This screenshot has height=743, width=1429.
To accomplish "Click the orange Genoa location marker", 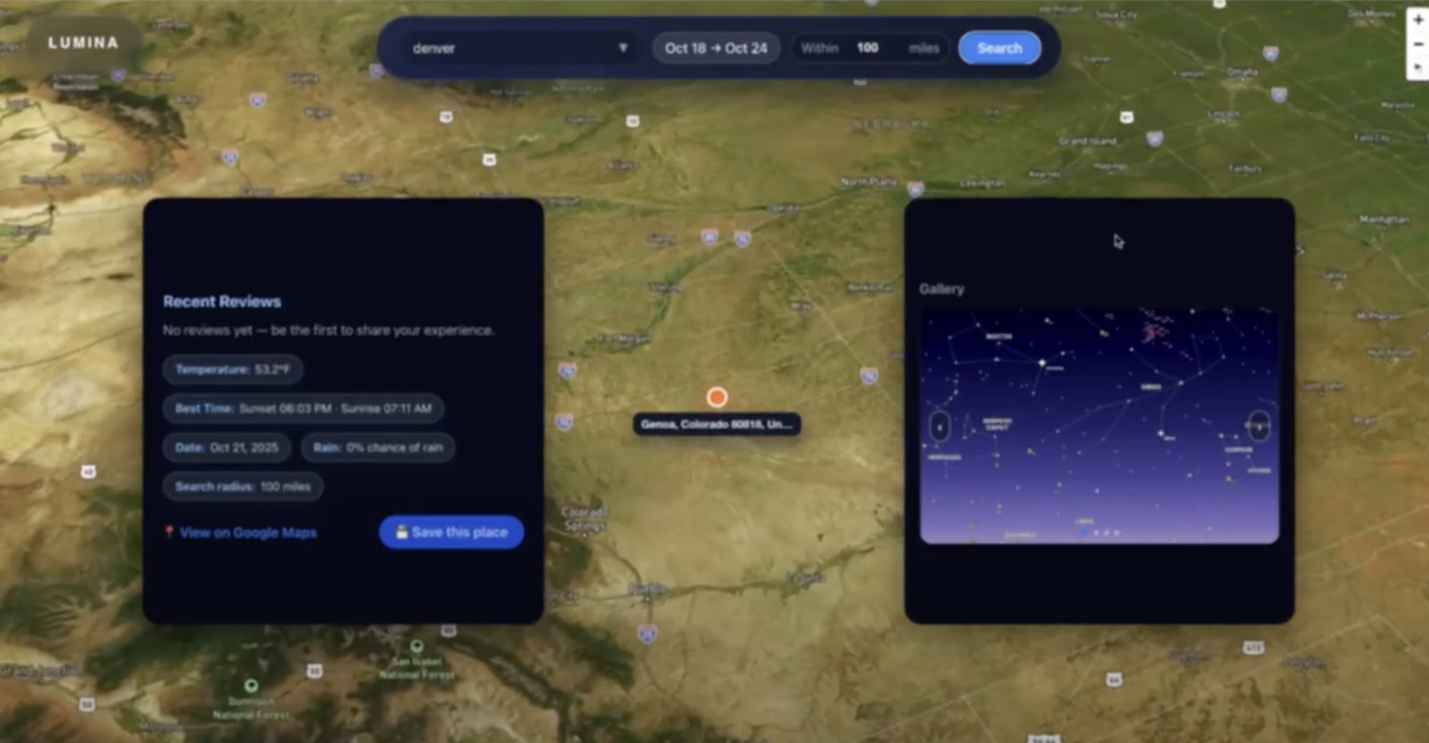I will [717, 398].
